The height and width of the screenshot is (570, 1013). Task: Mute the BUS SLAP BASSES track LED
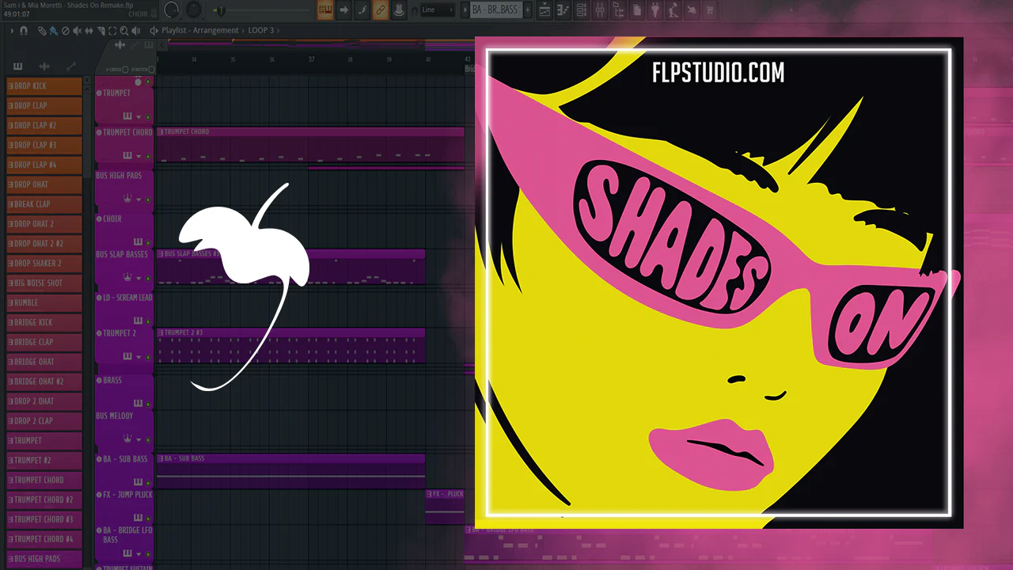click(148, 278)
